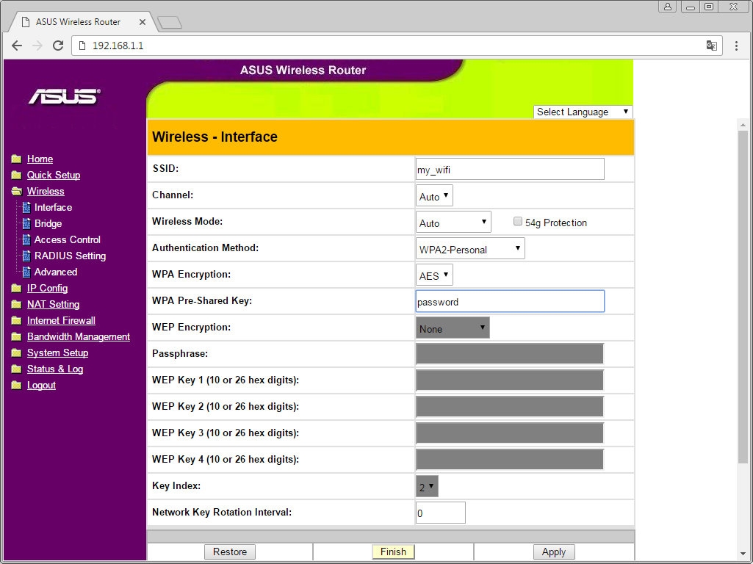Click the page icon next to Interface

point(27,207)
